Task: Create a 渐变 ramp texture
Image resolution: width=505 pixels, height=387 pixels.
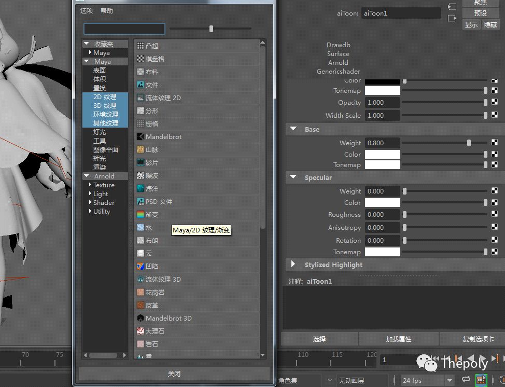Action: pyautogui.click(x=197, y=214)
